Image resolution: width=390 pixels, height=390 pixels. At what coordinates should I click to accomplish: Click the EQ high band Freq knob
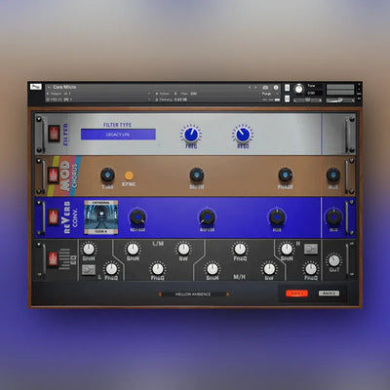coord(311,269)
